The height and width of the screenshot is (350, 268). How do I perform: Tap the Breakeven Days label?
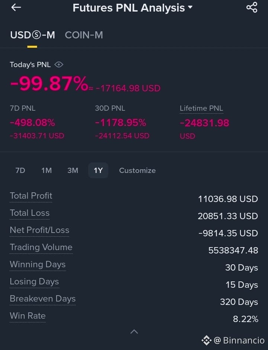42,299
